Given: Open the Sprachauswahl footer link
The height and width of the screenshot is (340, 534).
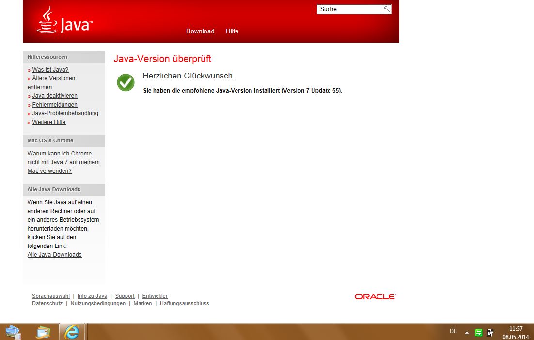Looking at the screenshot, I should point(51,296).
